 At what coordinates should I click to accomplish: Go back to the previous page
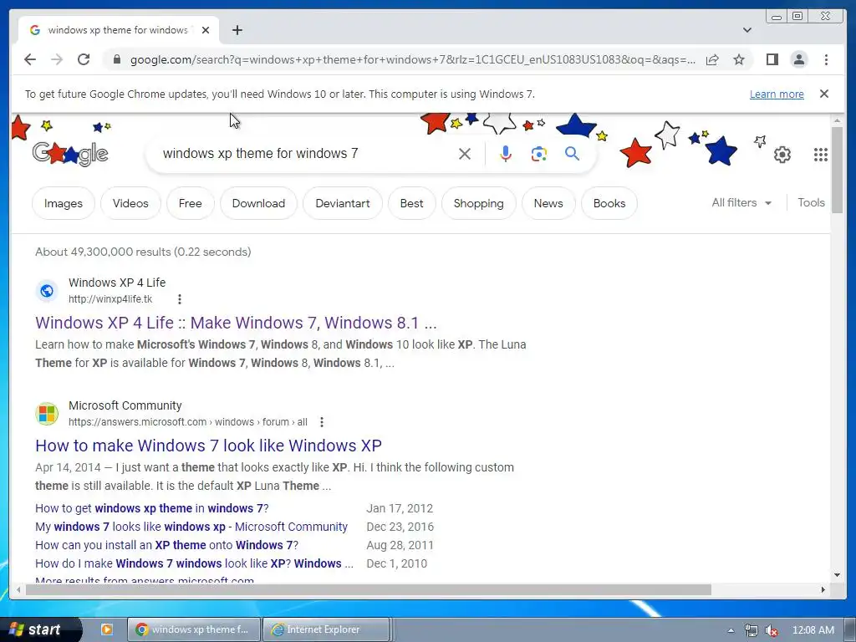(30, 59)
